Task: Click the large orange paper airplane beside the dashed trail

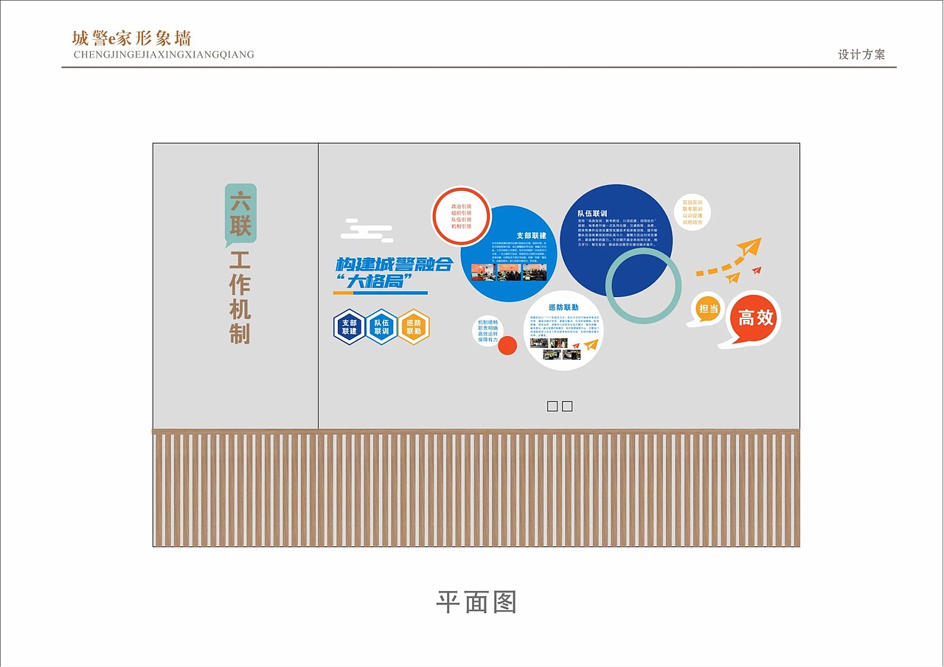Action: pyautogui.click(x=748, y=248)
